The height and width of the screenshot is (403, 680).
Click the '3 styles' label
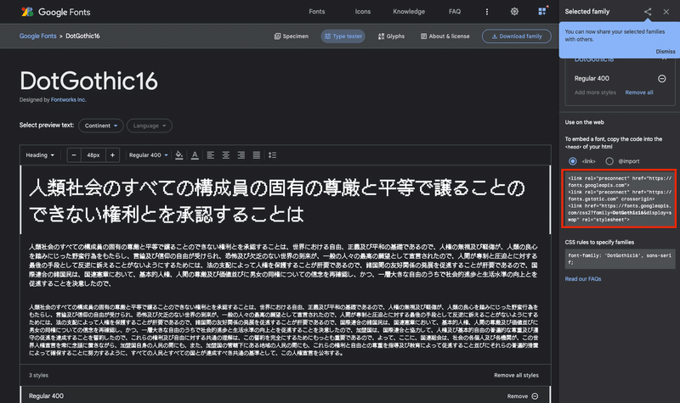coord(38,375)
